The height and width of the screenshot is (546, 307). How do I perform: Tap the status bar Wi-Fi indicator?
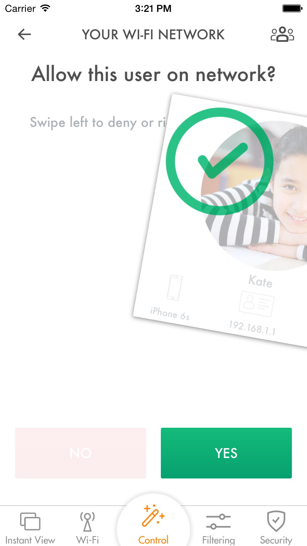pyautogui.click(x=45, y=8)
